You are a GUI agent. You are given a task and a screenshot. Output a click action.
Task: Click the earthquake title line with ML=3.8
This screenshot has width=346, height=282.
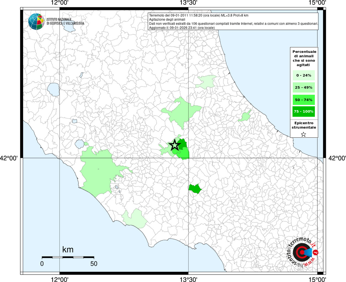point(199,15)
